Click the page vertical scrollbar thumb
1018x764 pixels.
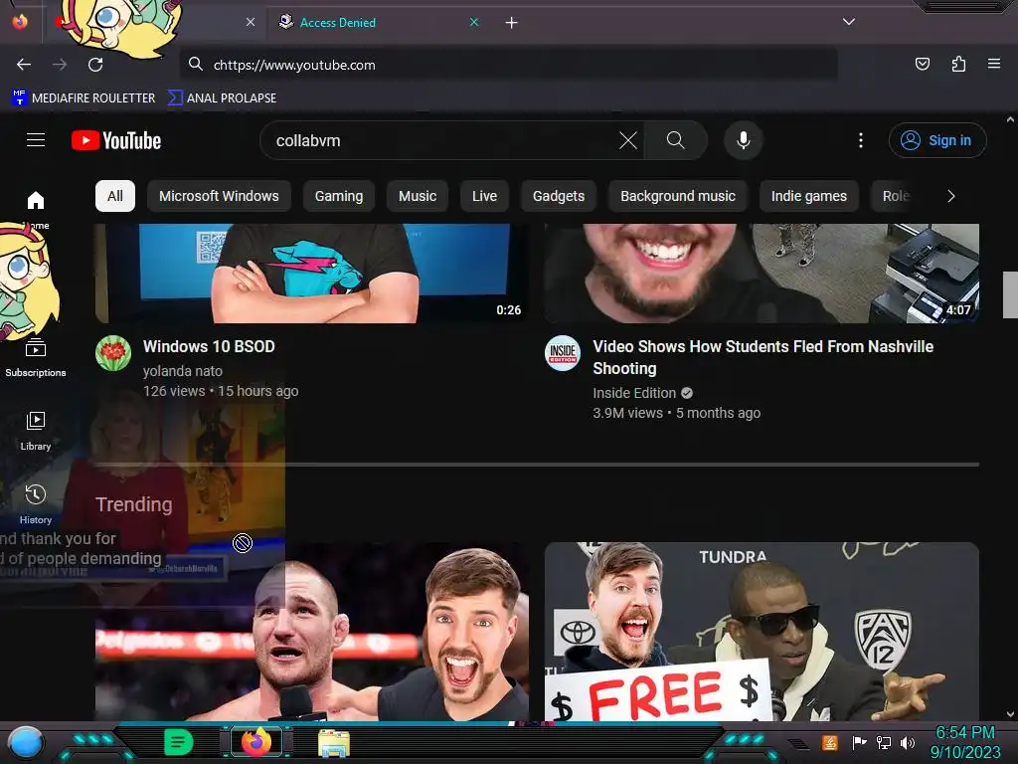coord(1010,294)
